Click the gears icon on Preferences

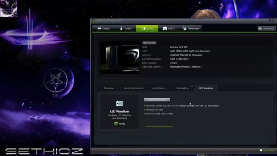click(x=184, y=29)
